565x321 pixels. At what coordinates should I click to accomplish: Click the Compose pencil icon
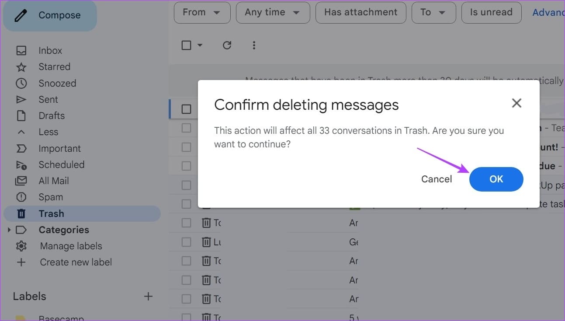click(x=21, y=15)
